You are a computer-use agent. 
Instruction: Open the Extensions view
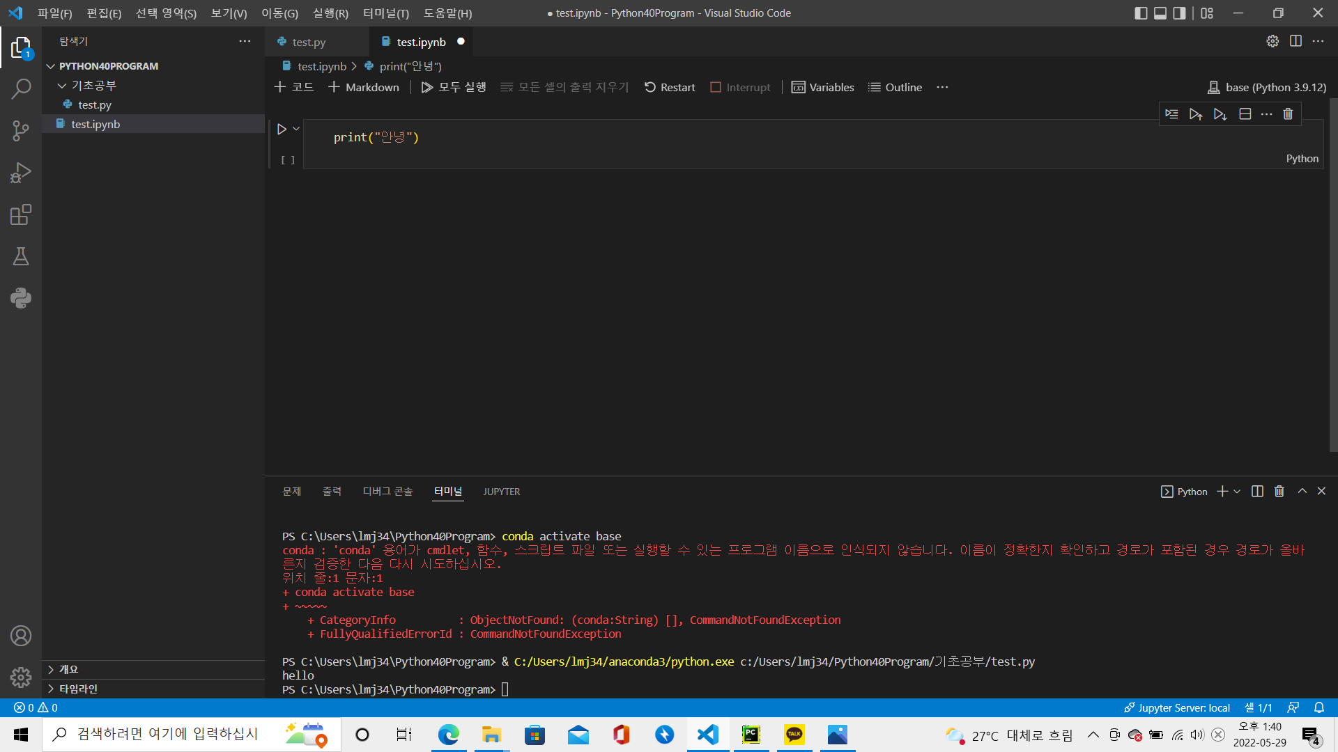coord(21,214)
